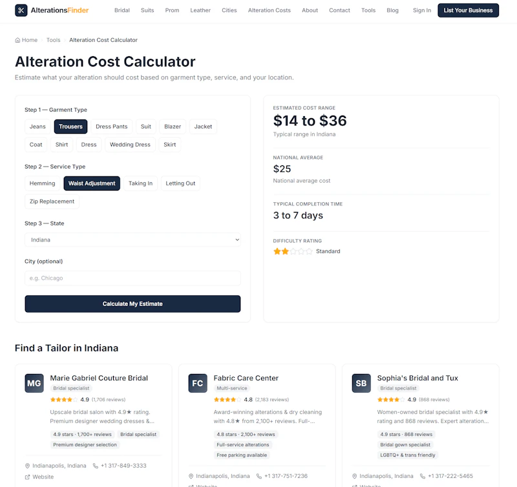Choose Wedding Dress garment type

click(130, 145)
